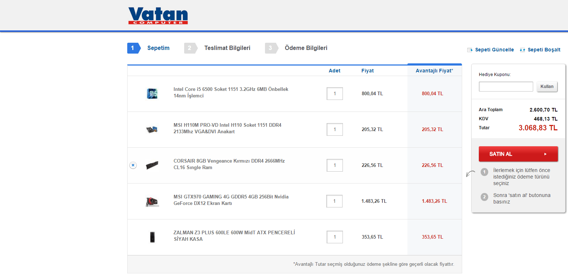
Task: Click the Avantajlı Tutar footnote text
Action: [374, 264]
